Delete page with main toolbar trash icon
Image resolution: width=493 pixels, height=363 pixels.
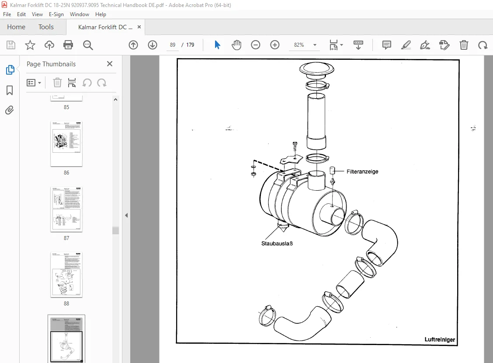click(x=464, y=45)
